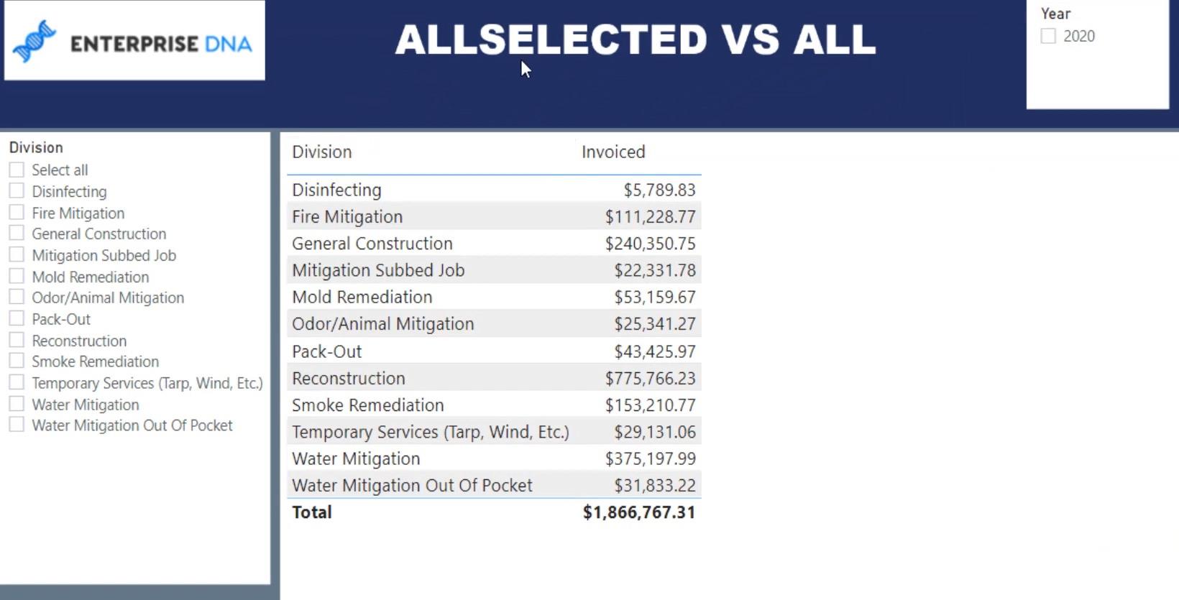Tick the Select all checkbox
Screen dimensions: 1179x600
pos(17,170)
